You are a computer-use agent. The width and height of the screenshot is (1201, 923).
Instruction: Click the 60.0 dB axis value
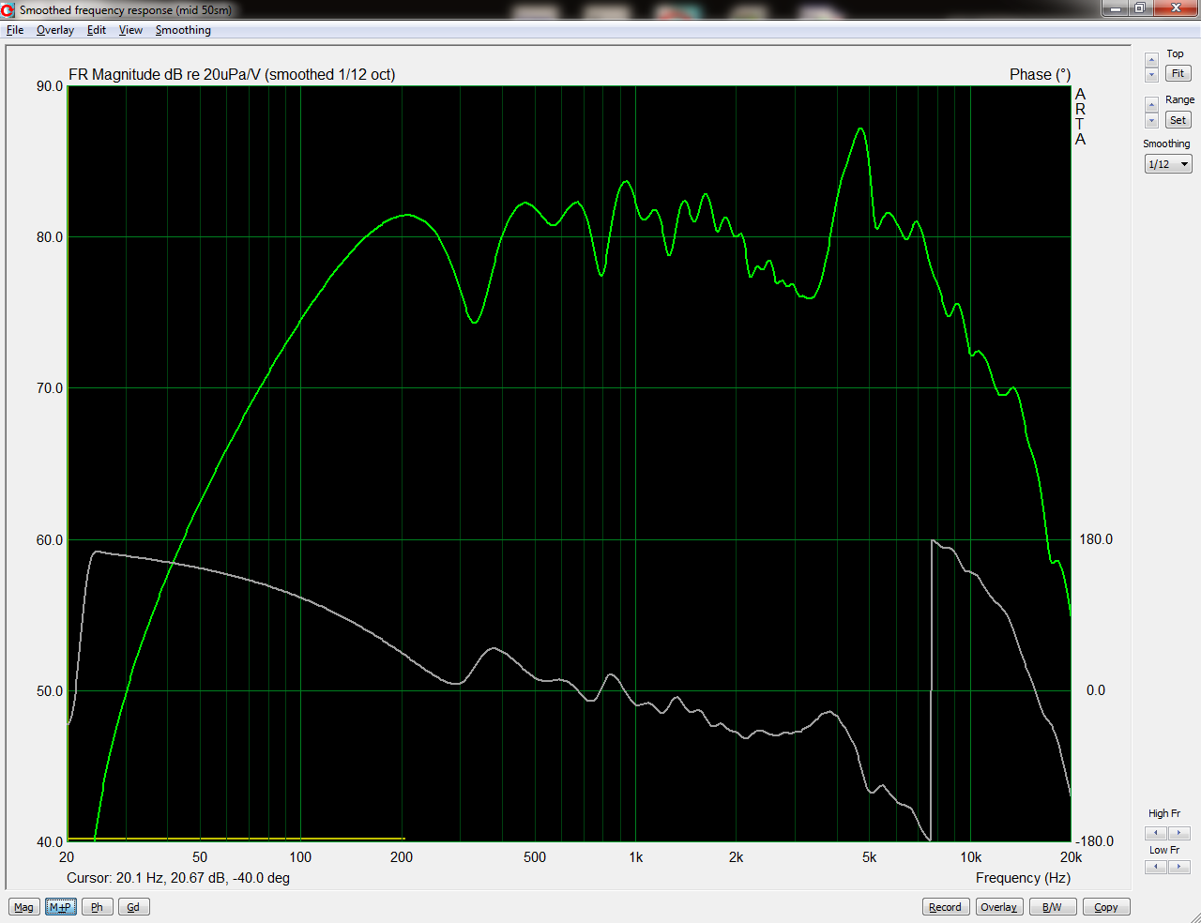coord(50,540)
